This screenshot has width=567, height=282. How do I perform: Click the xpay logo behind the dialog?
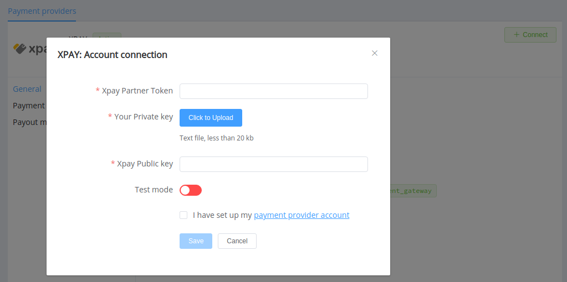point(29,49)
